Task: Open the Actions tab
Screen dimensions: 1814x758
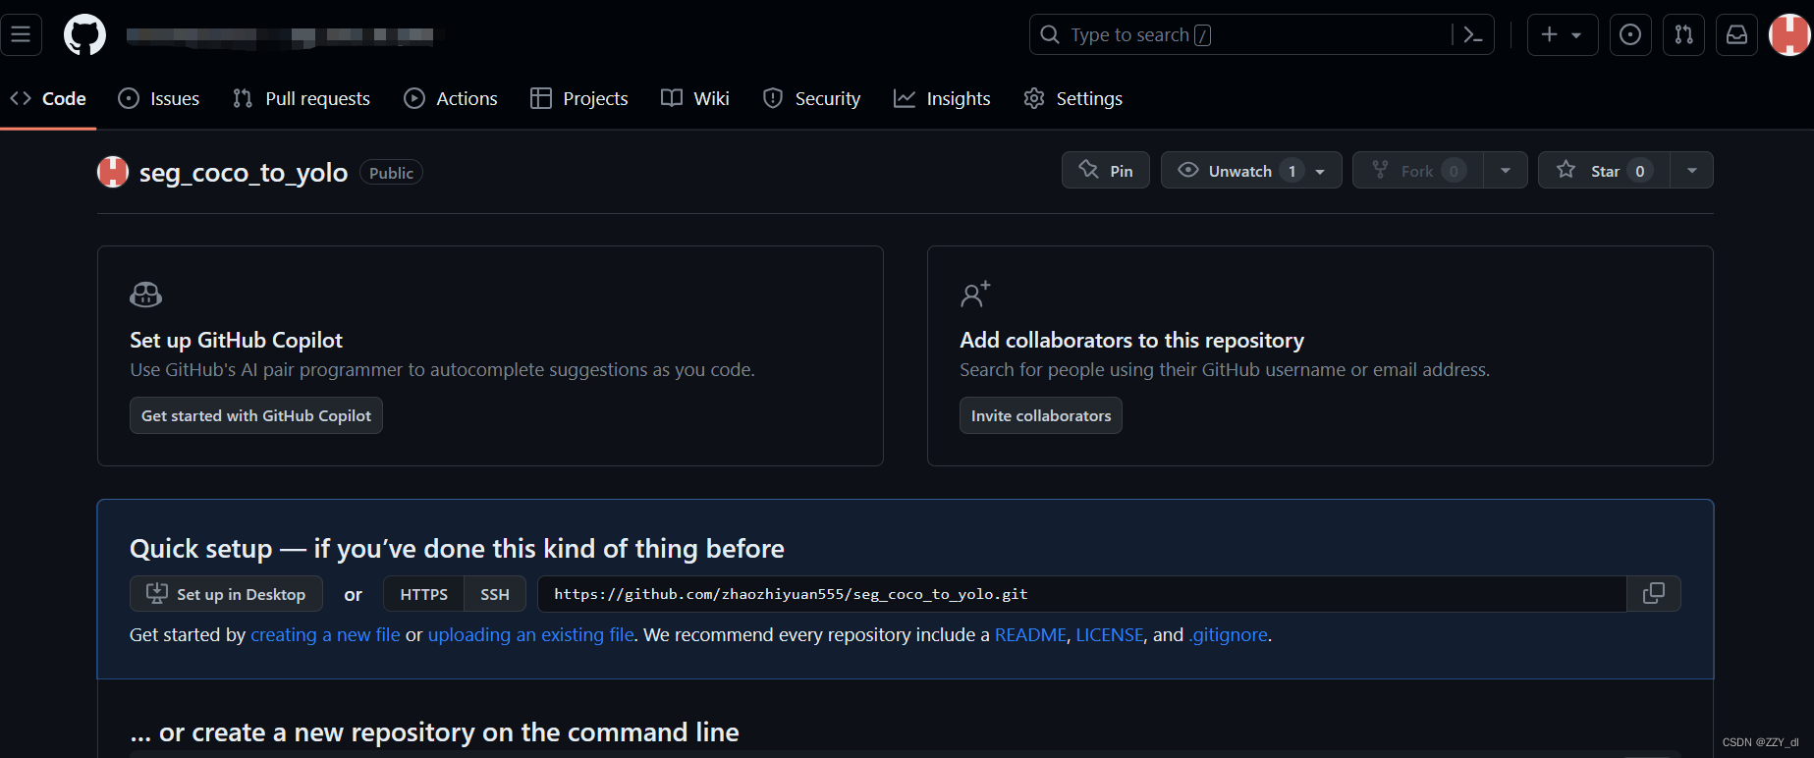Action: coord(451,98)
